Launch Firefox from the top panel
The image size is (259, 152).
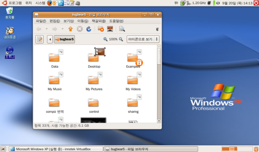[49, 3]
